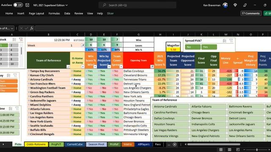Select Arizona Cardinals in Team slicer
This screenshot has height=152, width=271.
coord(170,106)
